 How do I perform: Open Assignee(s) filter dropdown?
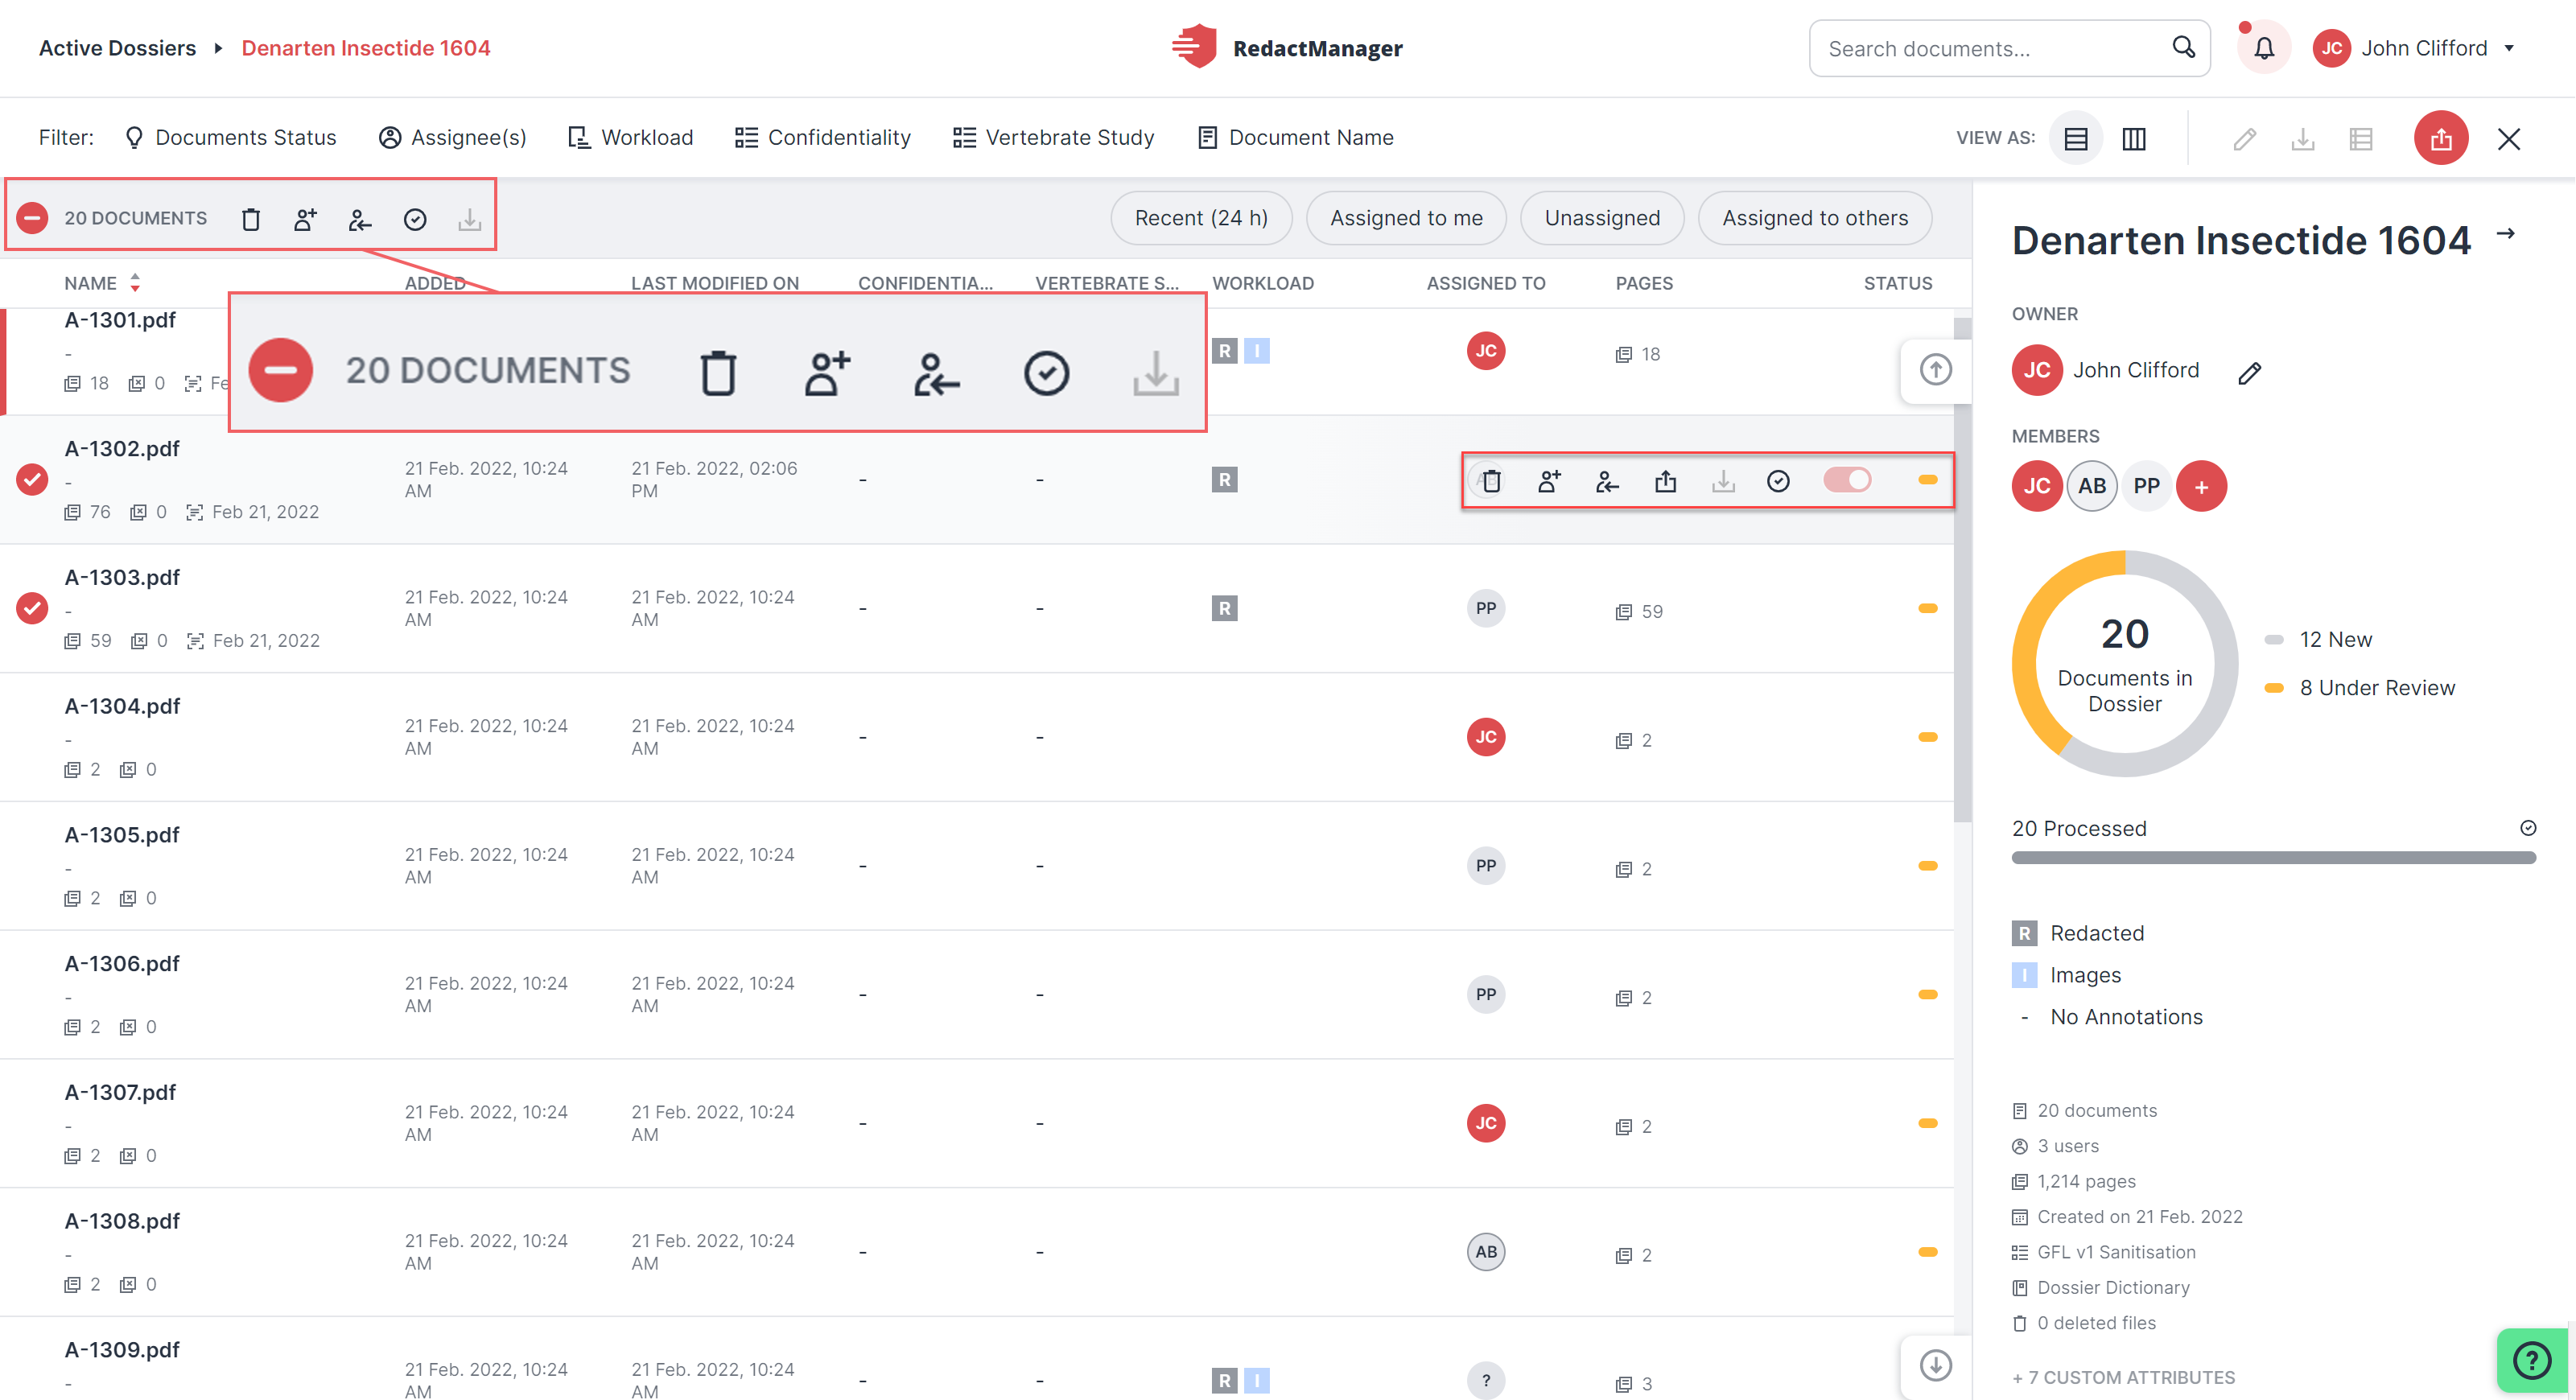(x=452, y=138)
